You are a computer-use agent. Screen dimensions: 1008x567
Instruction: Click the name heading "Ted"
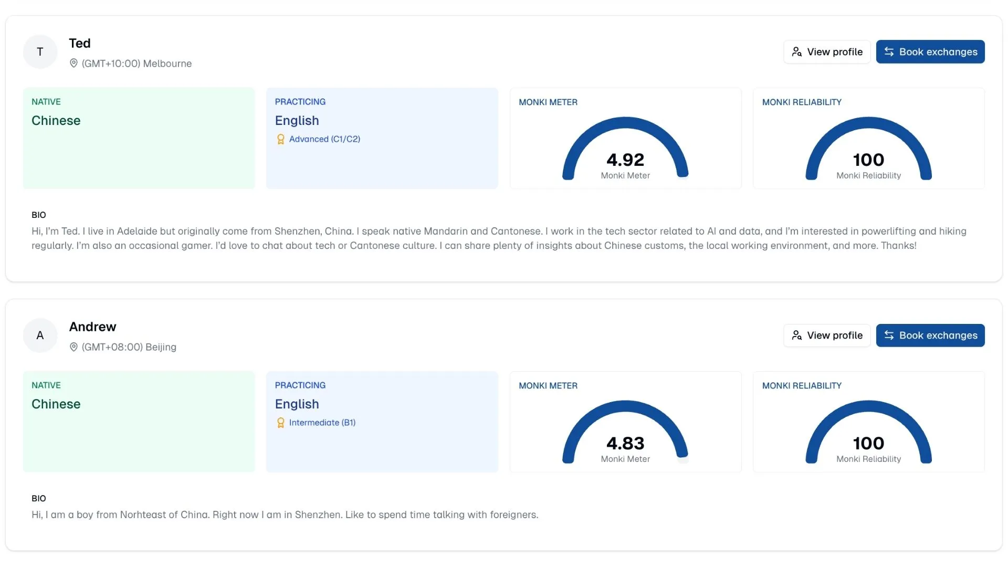[x=80, y=43]
